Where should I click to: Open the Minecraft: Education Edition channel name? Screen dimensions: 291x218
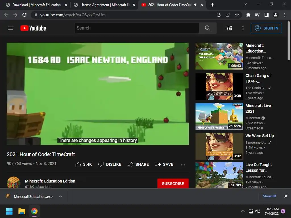(50, 181)
